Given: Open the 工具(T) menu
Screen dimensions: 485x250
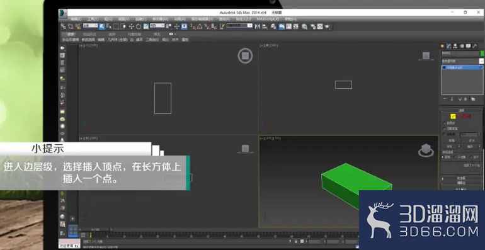Looking at the screenshot, I should pos(93,19).
